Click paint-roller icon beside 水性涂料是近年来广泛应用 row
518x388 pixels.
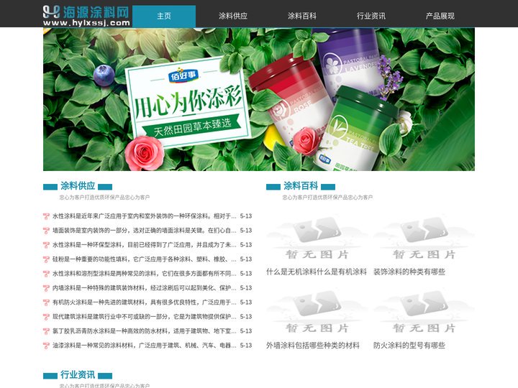pyautogui.click(x=46, y=216)
